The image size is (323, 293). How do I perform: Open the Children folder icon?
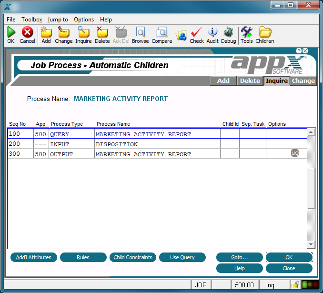(265, 32)
